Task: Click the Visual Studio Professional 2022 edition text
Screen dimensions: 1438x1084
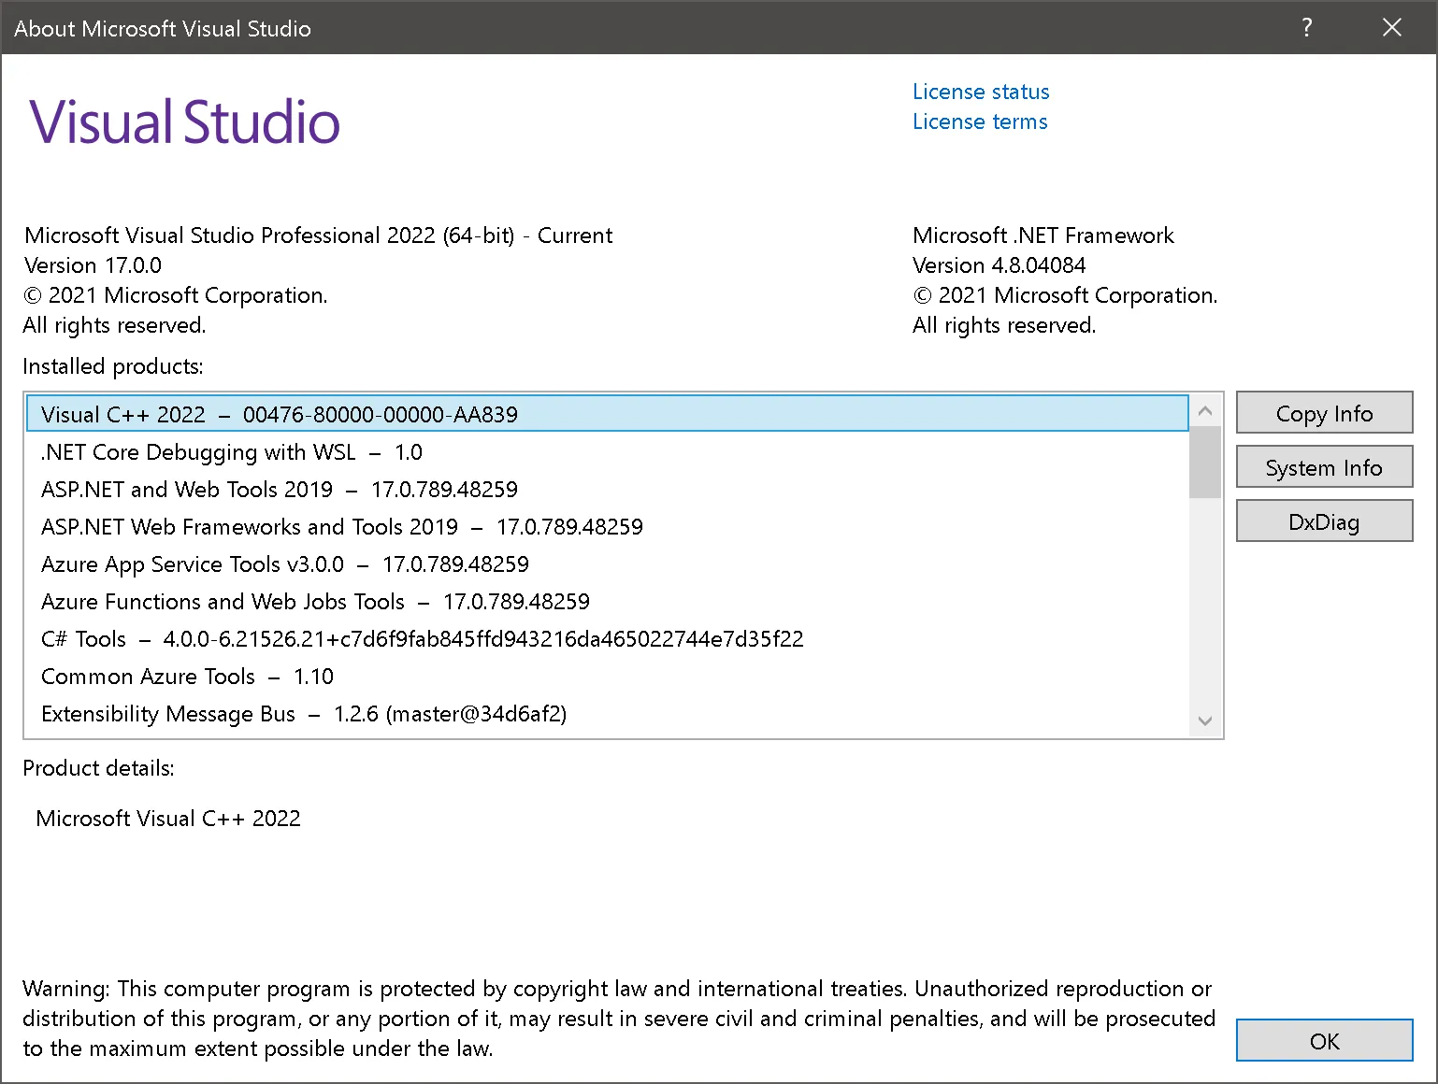Action: tap(318, 235)
